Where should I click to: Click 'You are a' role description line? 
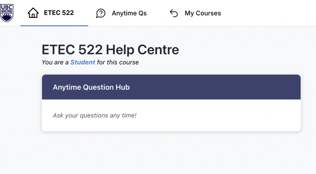point(90,62)
